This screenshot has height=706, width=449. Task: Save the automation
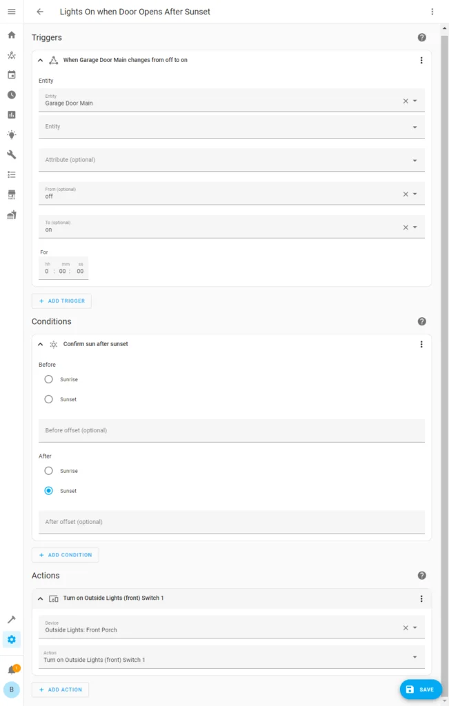[420, 689]
